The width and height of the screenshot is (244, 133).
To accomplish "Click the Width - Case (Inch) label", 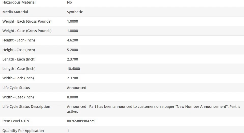I will [x=18, y=97].
